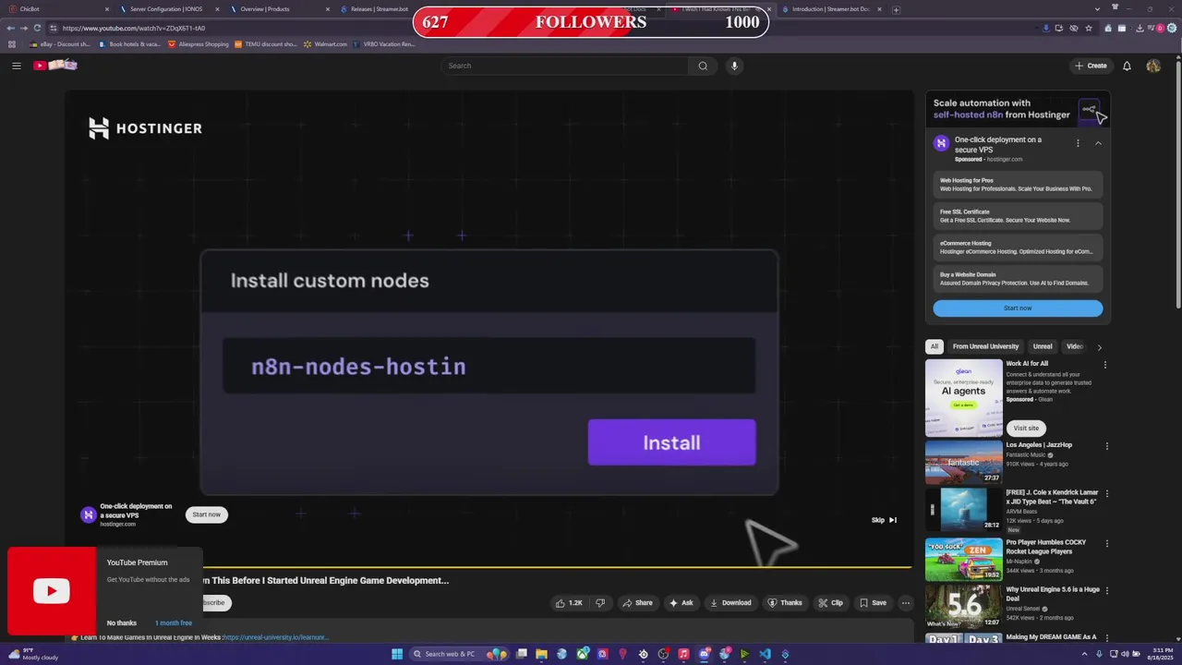Click the YouTube logo to go home
1182x665 pixels.
(x=54, y=65)
